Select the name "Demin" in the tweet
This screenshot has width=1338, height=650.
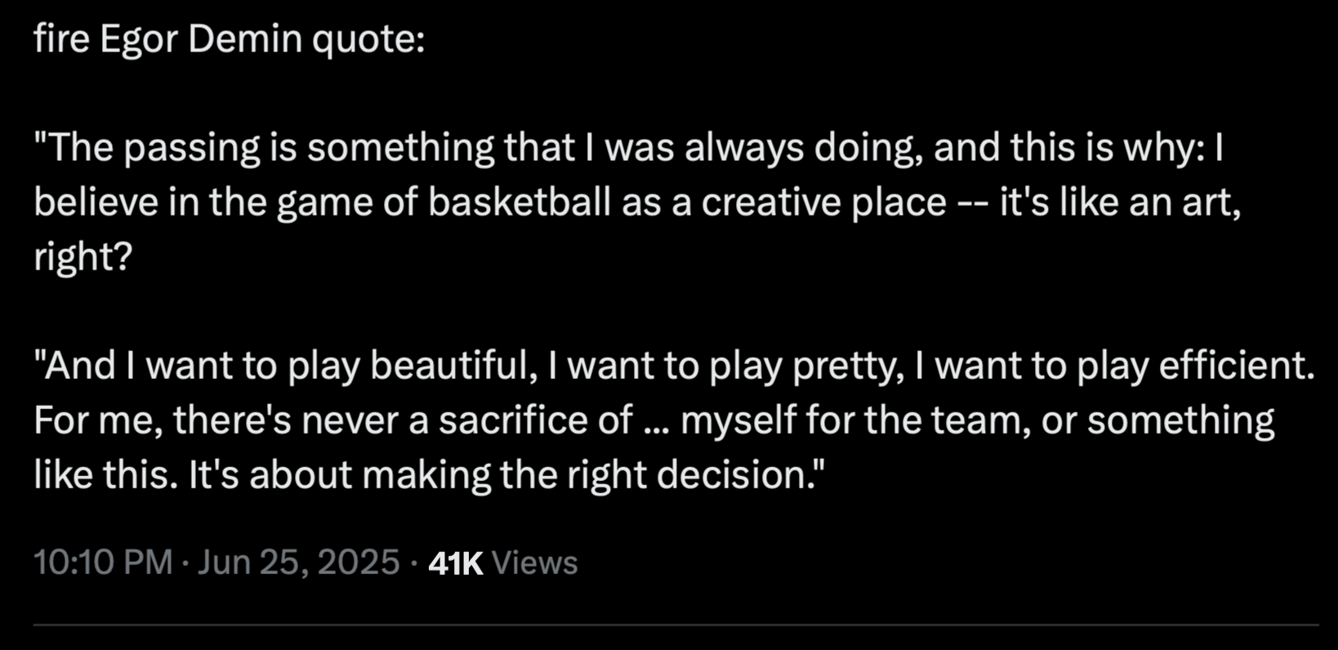[x=245, y=39]
